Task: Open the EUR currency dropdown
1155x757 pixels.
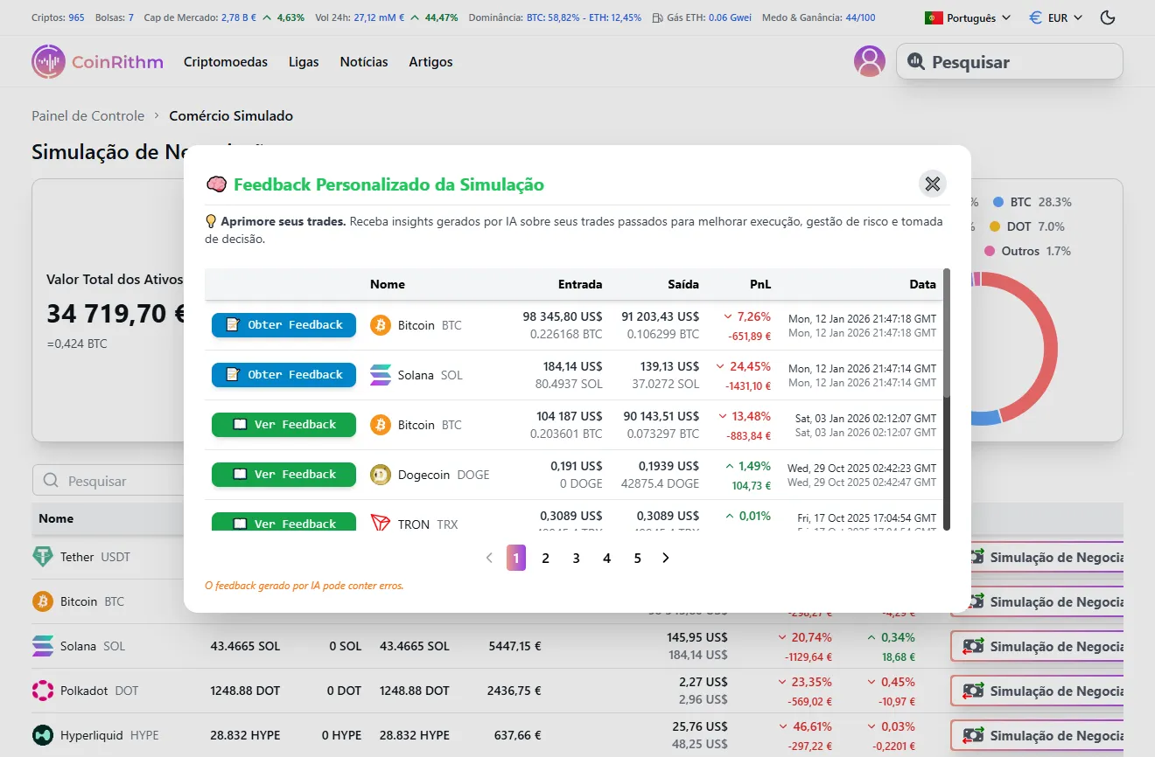Action: pos(1055,17)
